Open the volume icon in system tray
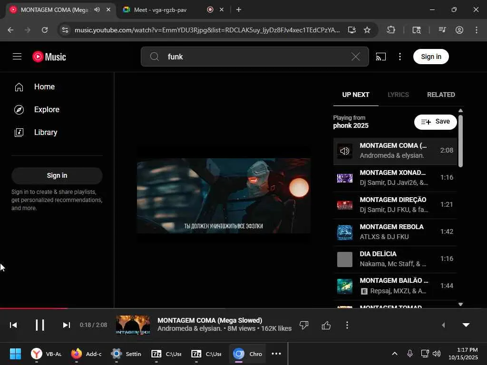The width and height of the screenshot is (487, 365). pos(437,354)
